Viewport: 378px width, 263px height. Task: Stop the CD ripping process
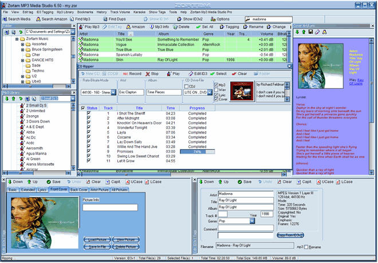pyautogui.click(x=151, y=74)
